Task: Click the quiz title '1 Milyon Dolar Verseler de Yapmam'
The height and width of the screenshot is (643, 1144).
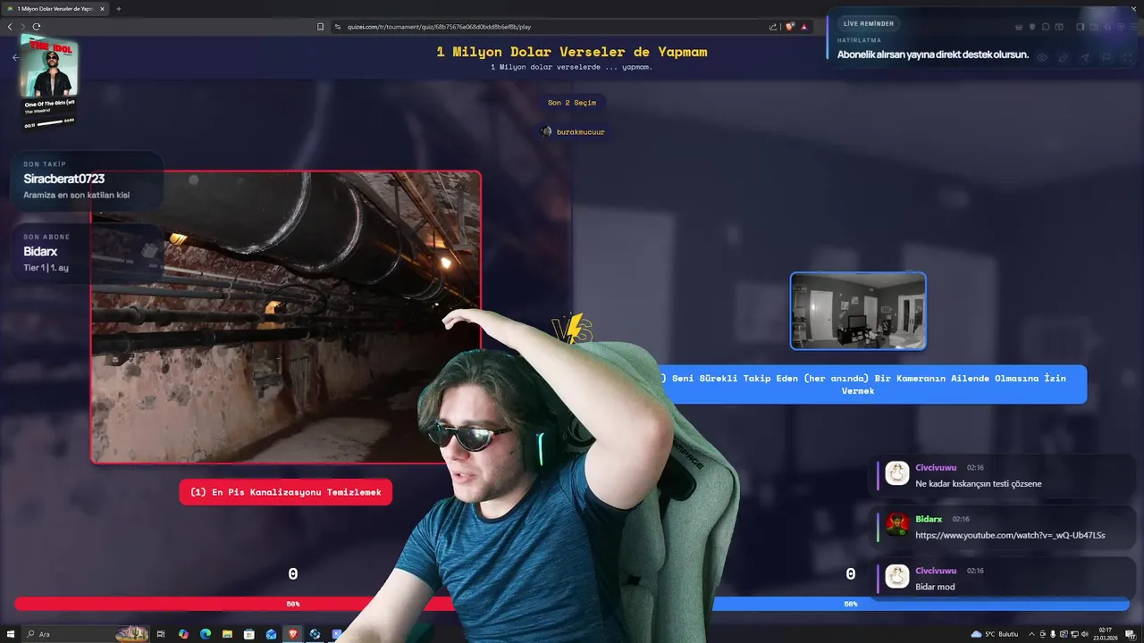Action: point(572,52)
